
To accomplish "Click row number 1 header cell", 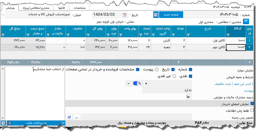I will pos(249,41).
